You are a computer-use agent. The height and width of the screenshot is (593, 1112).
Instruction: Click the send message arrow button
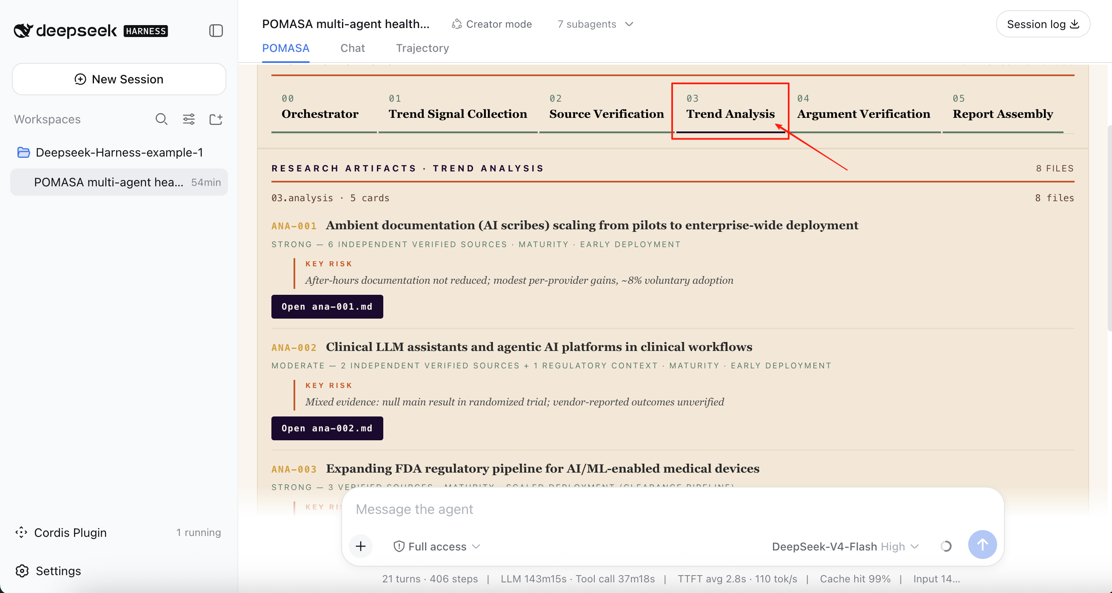(982, 545)
